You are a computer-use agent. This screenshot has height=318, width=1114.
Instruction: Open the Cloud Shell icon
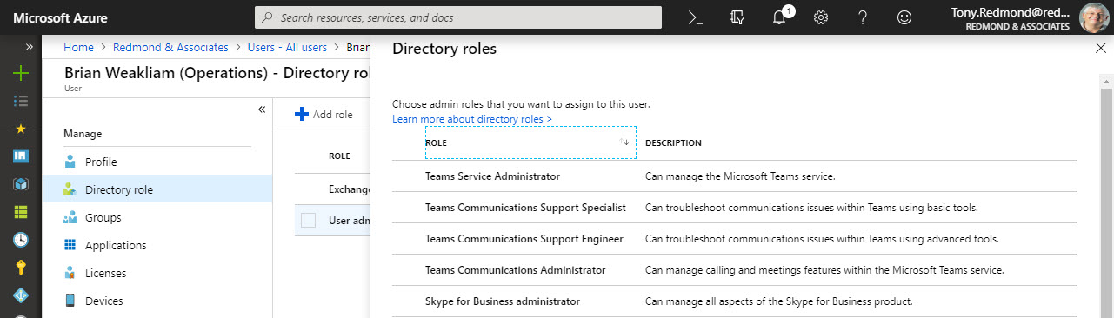coord(695,17)
